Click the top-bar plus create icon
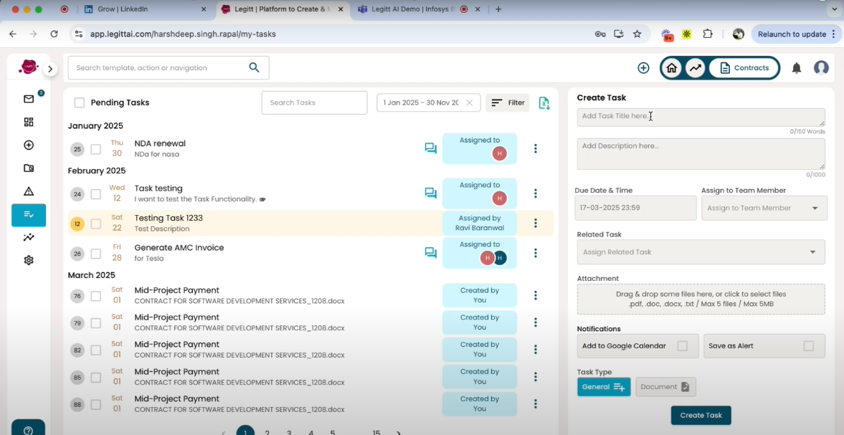 click(643, 68)
